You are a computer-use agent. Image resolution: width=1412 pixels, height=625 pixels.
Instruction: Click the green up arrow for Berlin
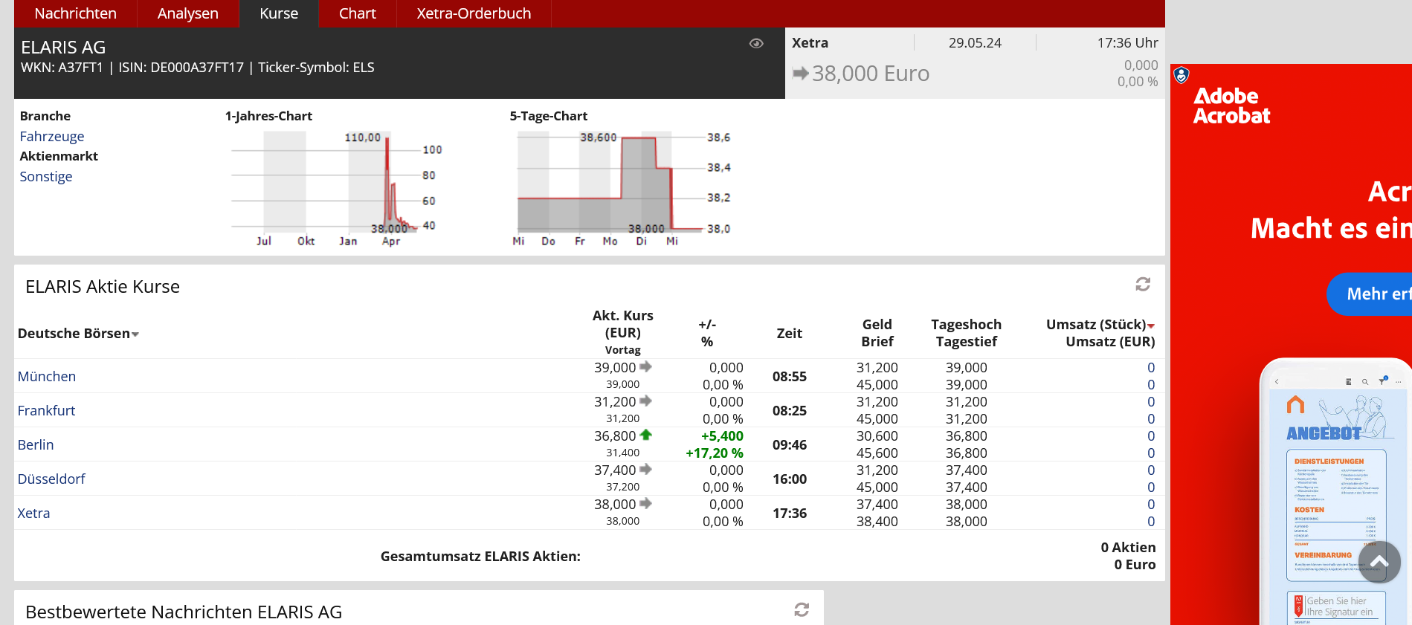(645, 435)
